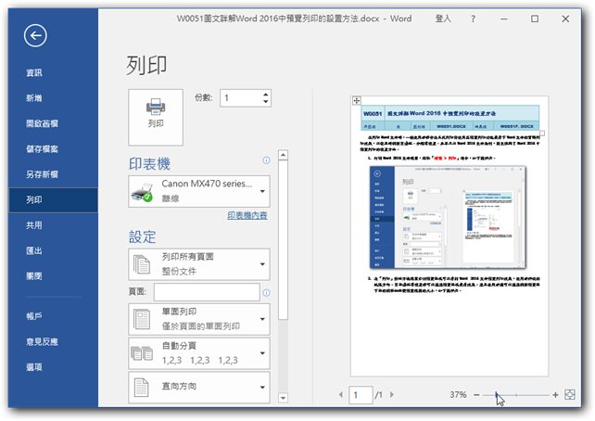This screenshot has height=421, width=595.
Task: Maximize the Word window
Action: pos(535,19)
